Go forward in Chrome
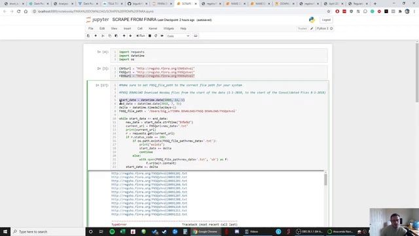The image size is (419, 236). (12, 12)
